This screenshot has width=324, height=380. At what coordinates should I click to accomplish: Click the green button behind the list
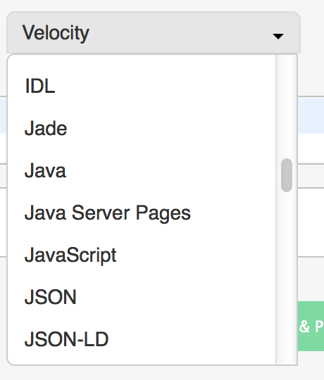(311, 326)
